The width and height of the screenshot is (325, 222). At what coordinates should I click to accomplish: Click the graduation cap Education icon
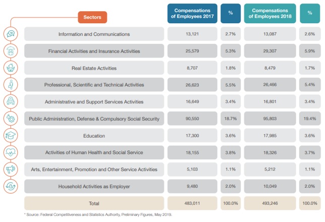[x=11, y=135]
